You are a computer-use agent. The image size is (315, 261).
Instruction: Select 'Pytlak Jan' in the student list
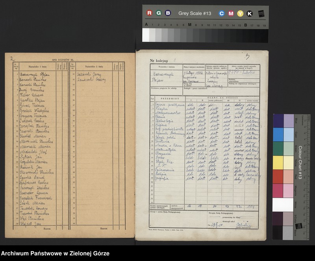(x=31, y=157)
